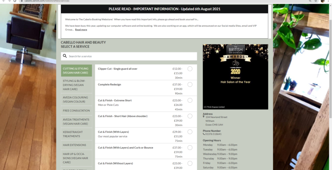The width and height of the screenshot is (332, 170).
Task: Click the phone number 01376 518641
Action: click(x=213, y=134)
